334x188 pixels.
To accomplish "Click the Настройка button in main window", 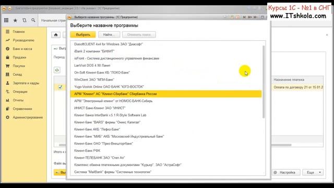I will point(286,172).
